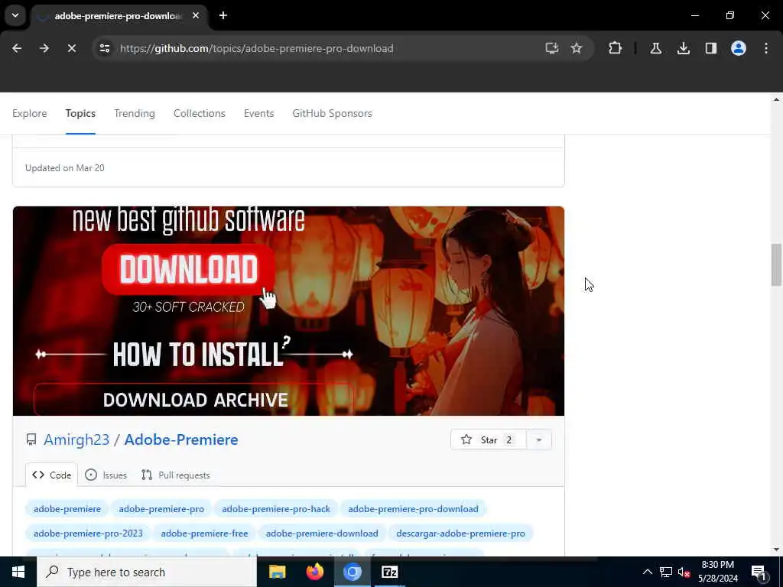Click the adobe-premiere-free topic tag
Screen dimensions: 783x587
click(204, 533)
